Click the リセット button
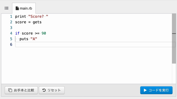 pos(52,90)
